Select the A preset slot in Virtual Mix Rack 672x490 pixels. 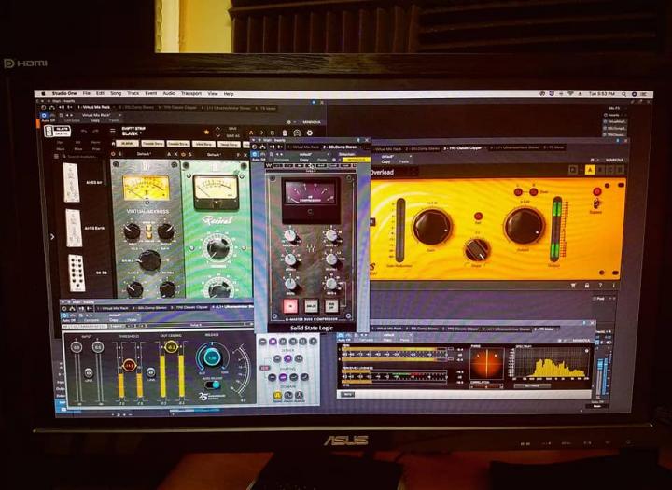[251, 133]
